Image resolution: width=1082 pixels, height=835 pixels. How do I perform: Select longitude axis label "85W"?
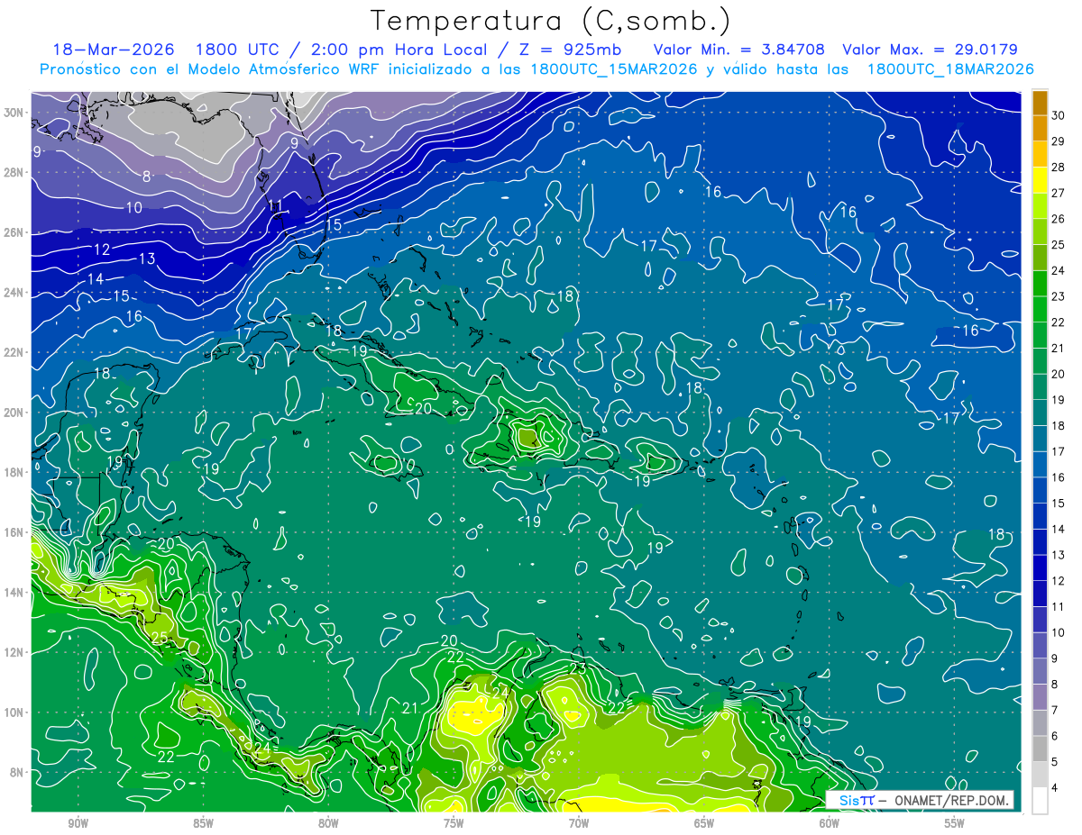[203, 823]
